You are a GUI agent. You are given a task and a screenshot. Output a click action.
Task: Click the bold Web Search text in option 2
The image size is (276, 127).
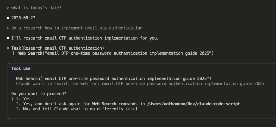point(104,104)
